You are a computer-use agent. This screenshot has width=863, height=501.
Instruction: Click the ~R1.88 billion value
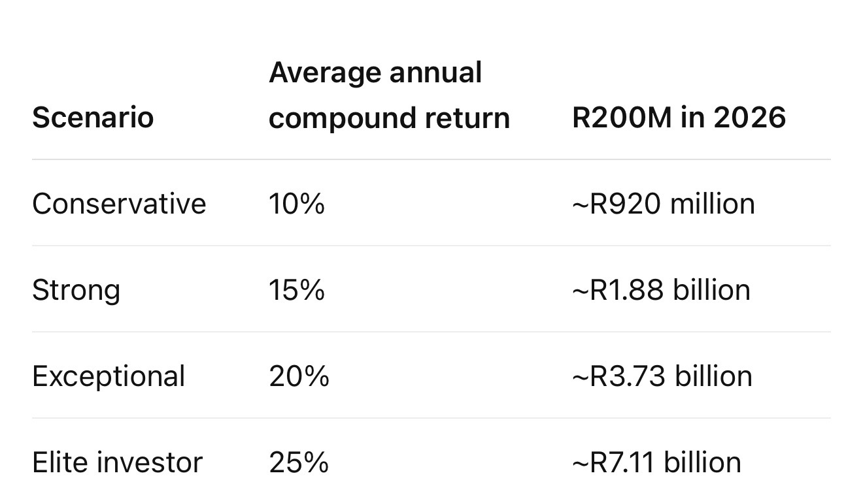661,289
